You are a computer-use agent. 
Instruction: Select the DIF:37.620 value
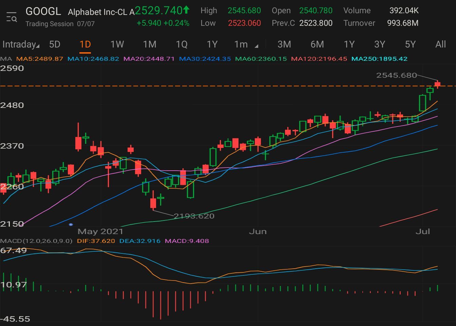pos(96,241)
